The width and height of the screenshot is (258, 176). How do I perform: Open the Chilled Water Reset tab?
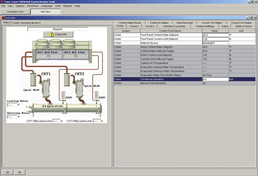130,23
